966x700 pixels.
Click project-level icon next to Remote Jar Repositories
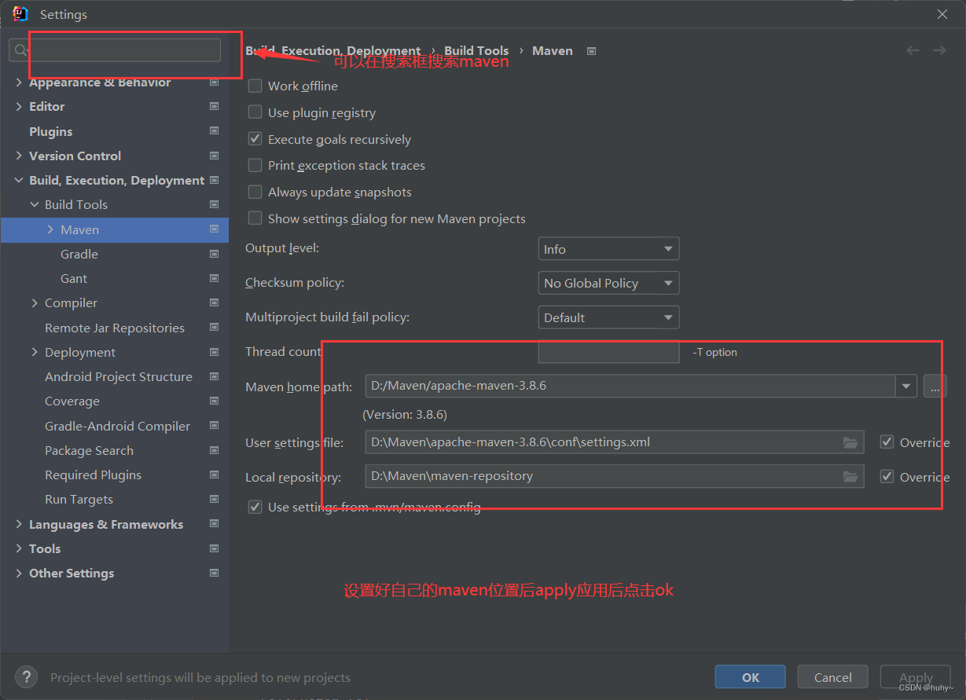tap(214, 328)
